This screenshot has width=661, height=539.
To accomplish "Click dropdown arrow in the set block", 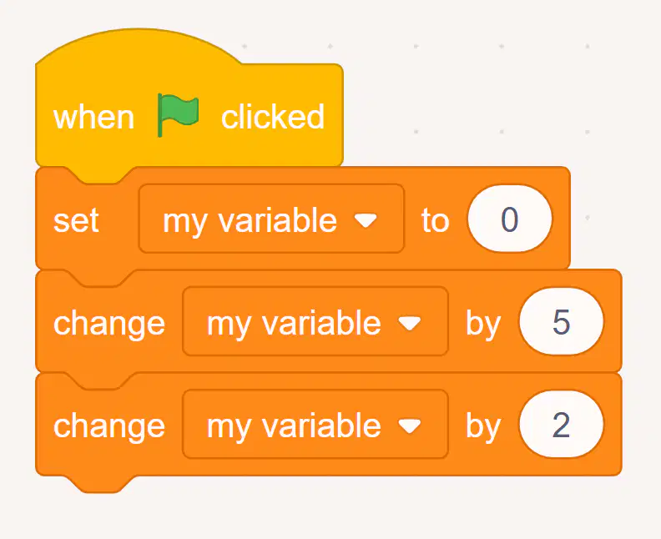I will click(x=366, y=220).
